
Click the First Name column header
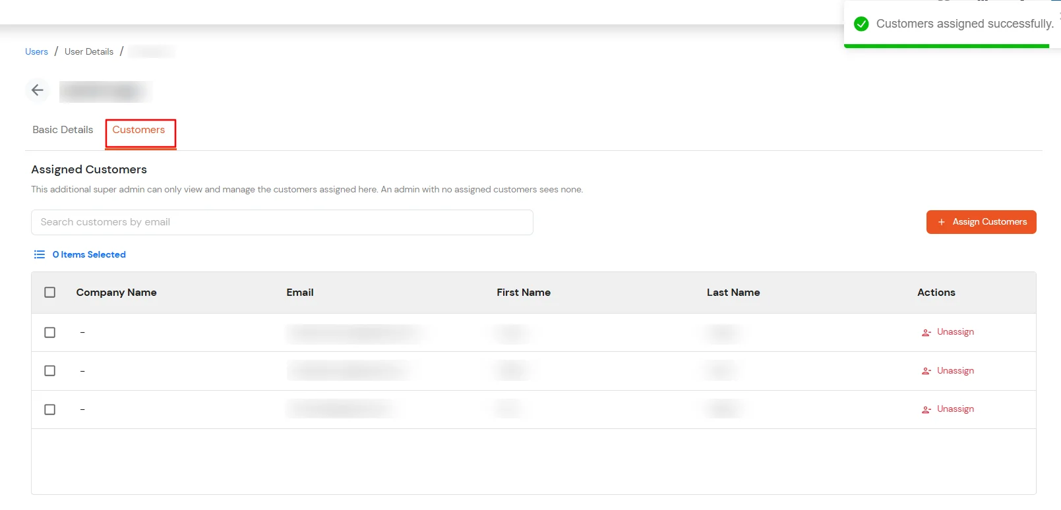point(524,293)
